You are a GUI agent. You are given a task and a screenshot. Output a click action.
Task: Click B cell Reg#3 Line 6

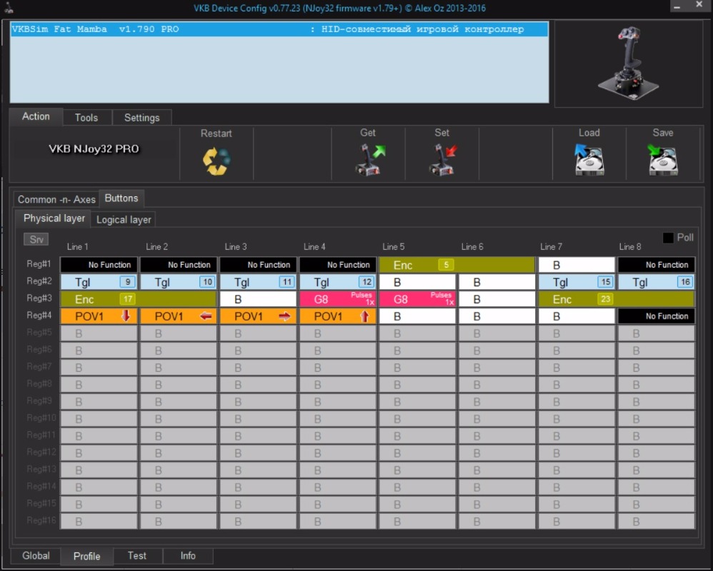[497, 299]
